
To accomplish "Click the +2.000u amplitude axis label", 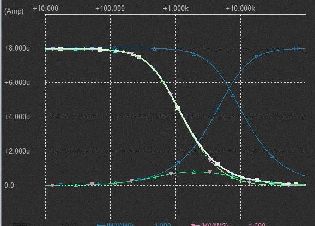I will 17,151.
